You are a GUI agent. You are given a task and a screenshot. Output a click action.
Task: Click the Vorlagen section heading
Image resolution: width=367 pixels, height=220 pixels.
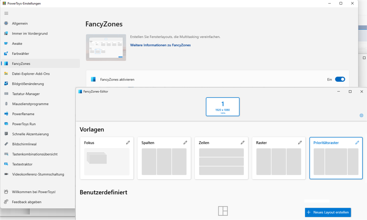(92, 129)
